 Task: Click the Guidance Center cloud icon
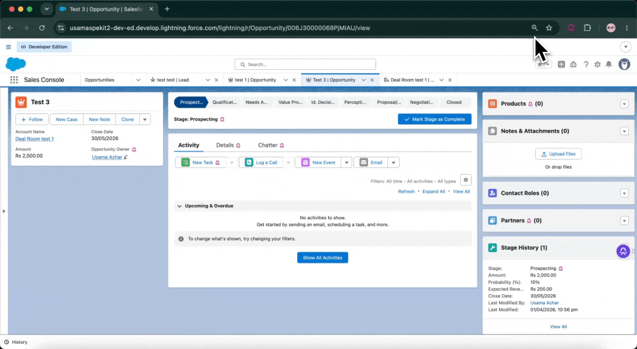point(573,64)
